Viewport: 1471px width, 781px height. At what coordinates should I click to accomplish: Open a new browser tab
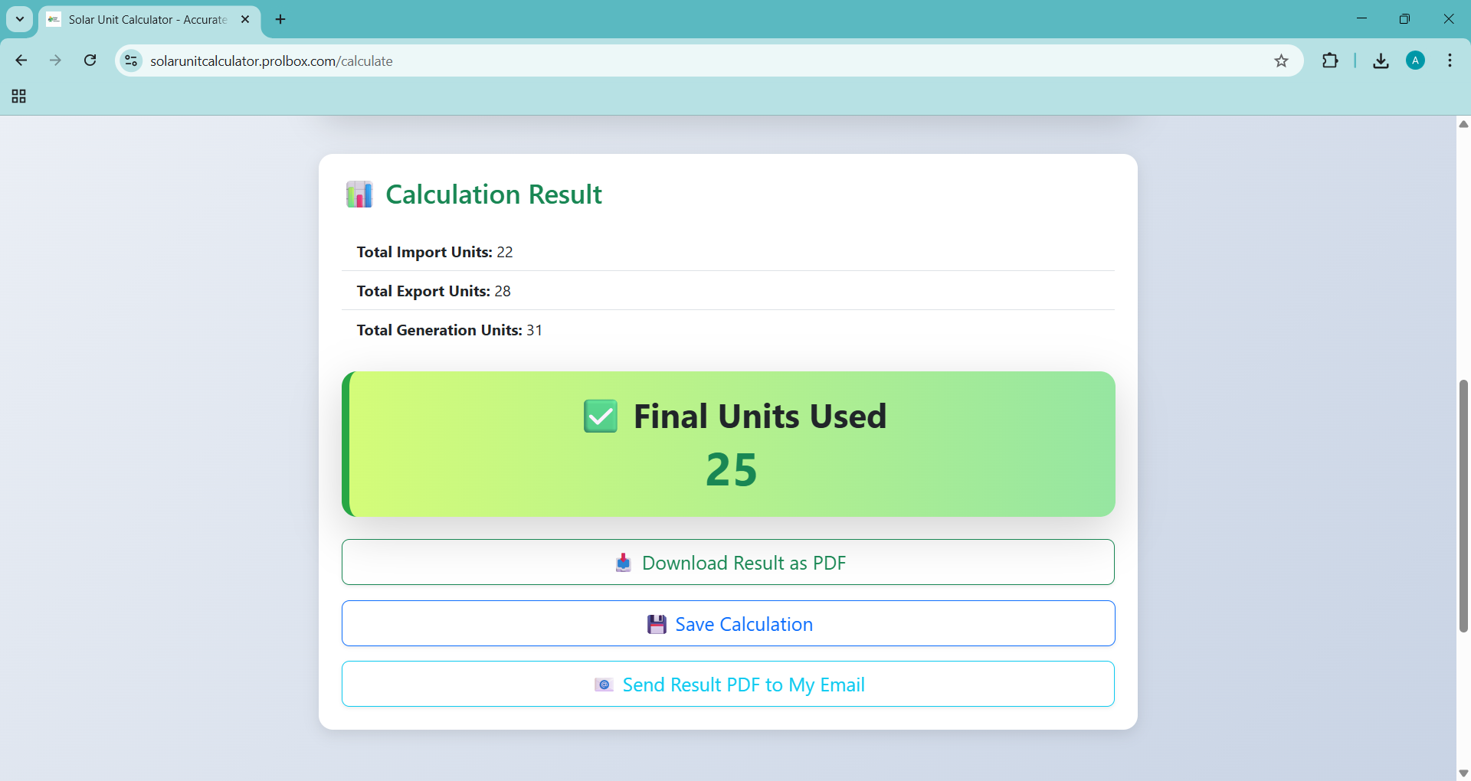[280, 20]
